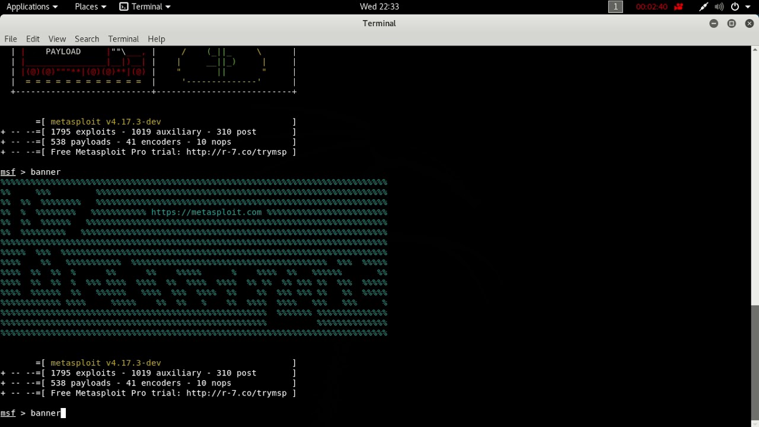Click the upper '538 payloads' line
Image resolution: width=759 pixels, height=427 pixels.
point(148,142)
